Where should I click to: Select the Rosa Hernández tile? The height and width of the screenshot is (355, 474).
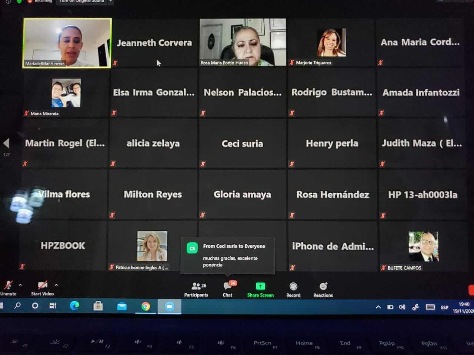point(333,195)
